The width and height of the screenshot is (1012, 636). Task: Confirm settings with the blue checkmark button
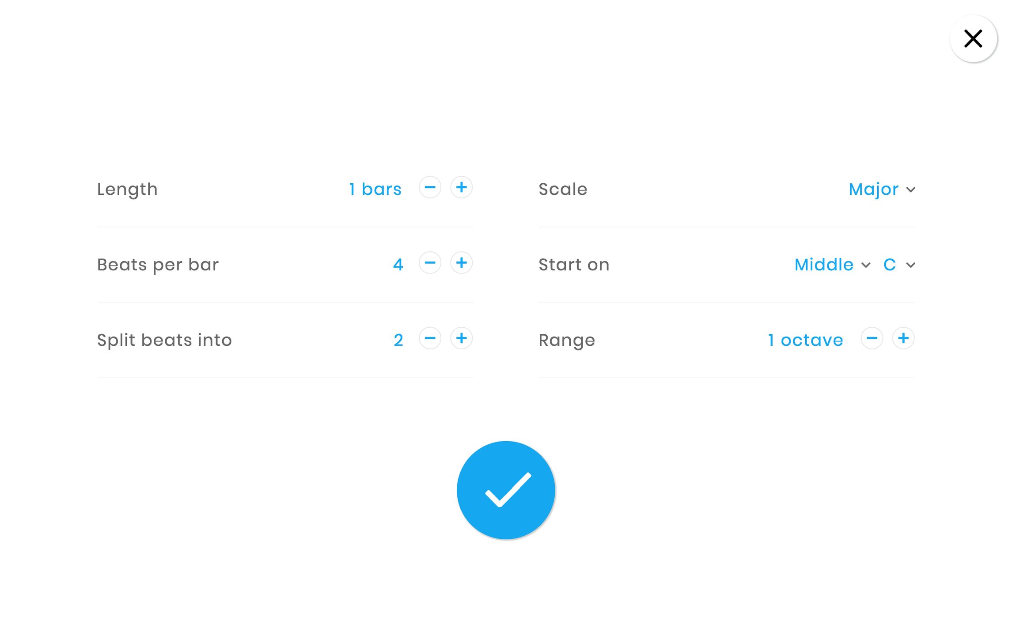506,490
